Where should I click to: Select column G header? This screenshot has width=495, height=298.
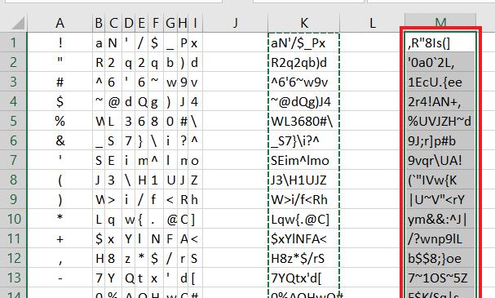point(170,23)
